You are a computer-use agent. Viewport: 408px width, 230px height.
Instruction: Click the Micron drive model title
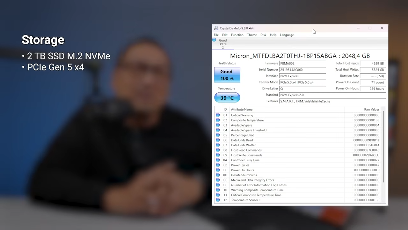tap(300, 56)
